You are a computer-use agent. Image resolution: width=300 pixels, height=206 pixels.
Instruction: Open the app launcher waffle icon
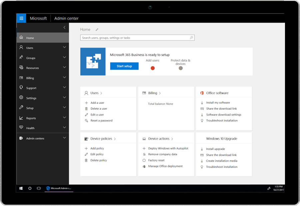click(21, 18)
